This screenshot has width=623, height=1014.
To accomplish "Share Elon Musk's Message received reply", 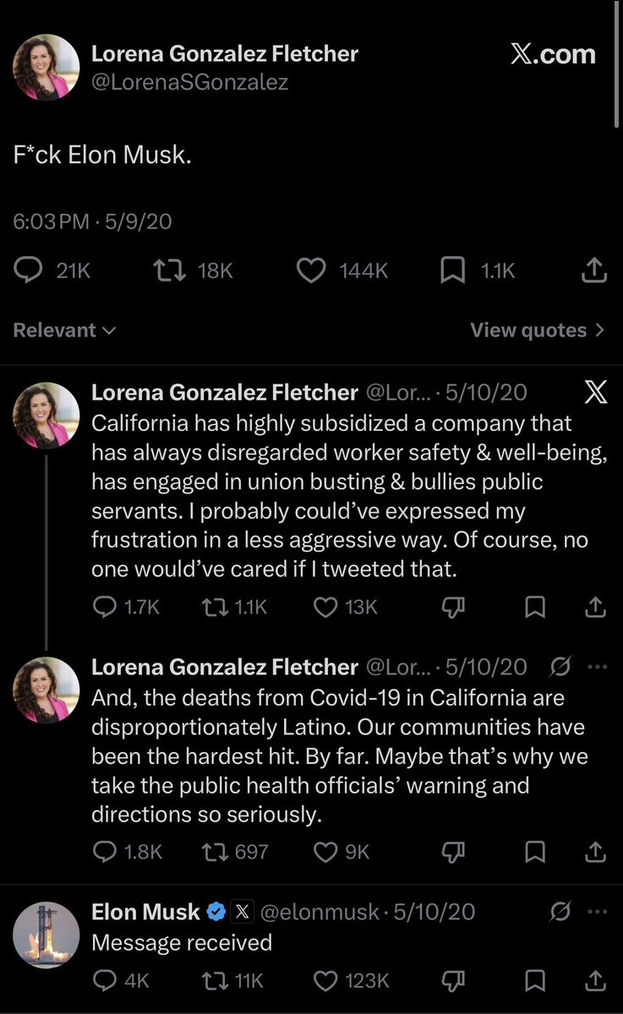I will click(595, 980).
